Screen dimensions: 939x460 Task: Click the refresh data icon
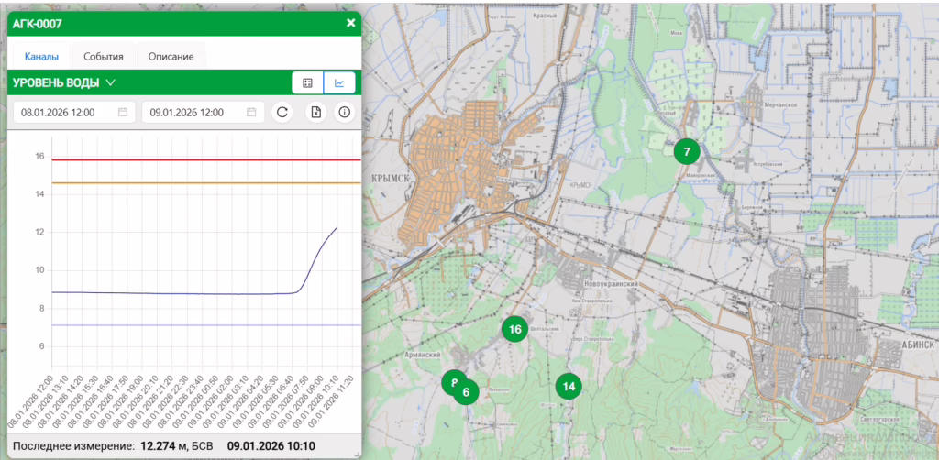click(283, 112)
